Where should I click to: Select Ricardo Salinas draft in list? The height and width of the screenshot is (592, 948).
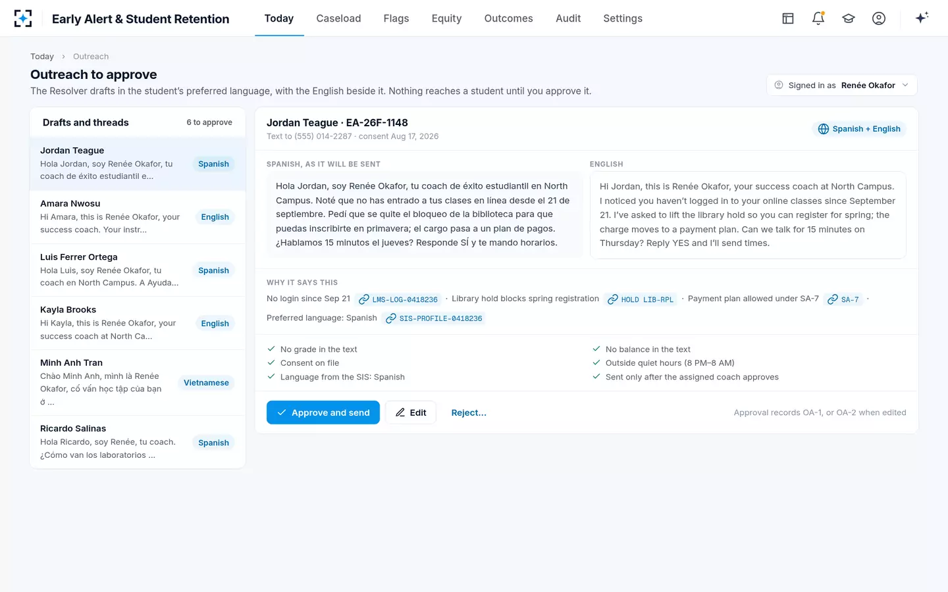138,442
